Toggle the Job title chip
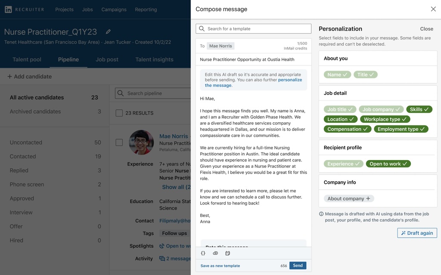441x275 pixels. point(340,109)
